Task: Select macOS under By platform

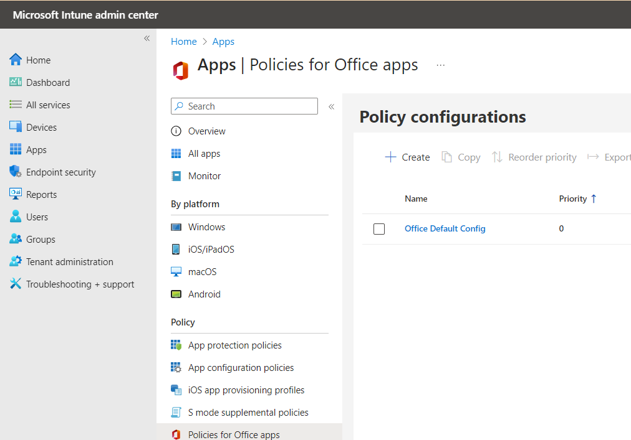Action: click(x=202, y=271)
